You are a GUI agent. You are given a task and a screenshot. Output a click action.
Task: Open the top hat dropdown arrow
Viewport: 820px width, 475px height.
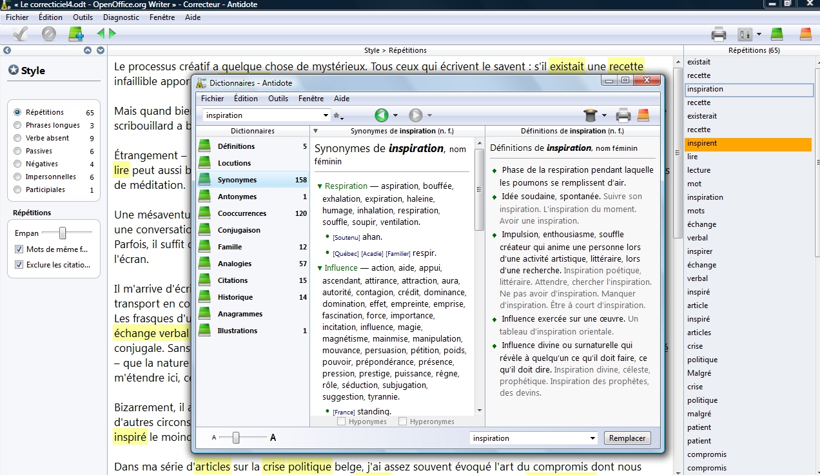pyautogui.click(x=604, y=116)
